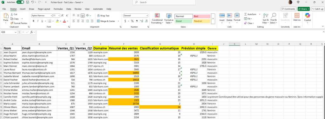Open the Formulas tab
This screenshot has height=119, width=325.
[58, 9]
